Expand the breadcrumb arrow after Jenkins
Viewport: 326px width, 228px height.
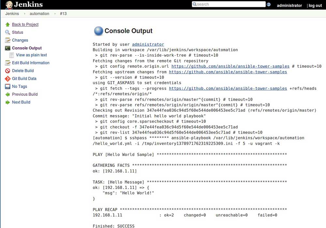click(x=24, y=14)
